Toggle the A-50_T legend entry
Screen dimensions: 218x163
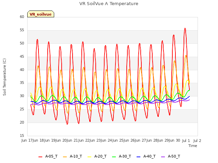(x=171, y=156)
